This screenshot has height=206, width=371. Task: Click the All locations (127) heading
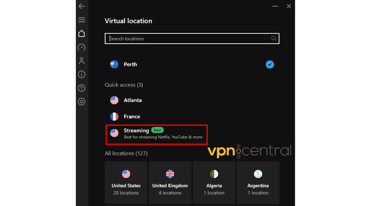click(x=126, y=154)
